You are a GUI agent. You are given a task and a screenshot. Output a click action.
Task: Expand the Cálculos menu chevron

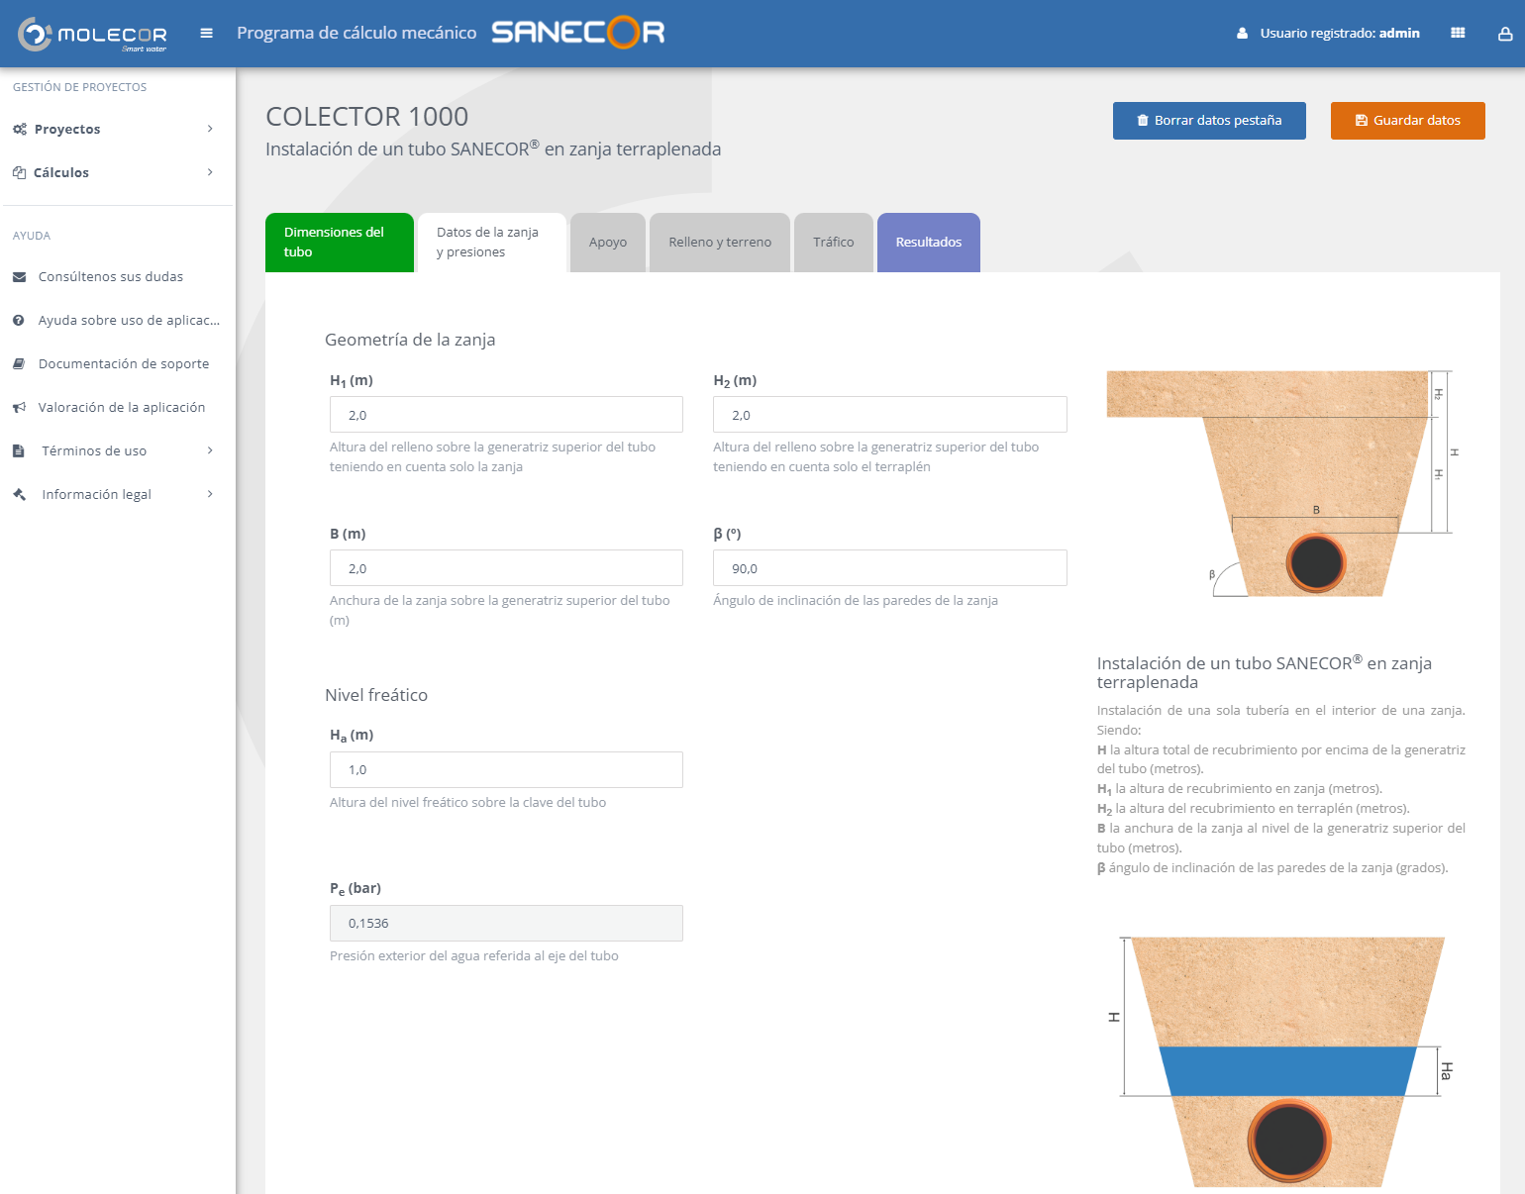tap(210, 172)
